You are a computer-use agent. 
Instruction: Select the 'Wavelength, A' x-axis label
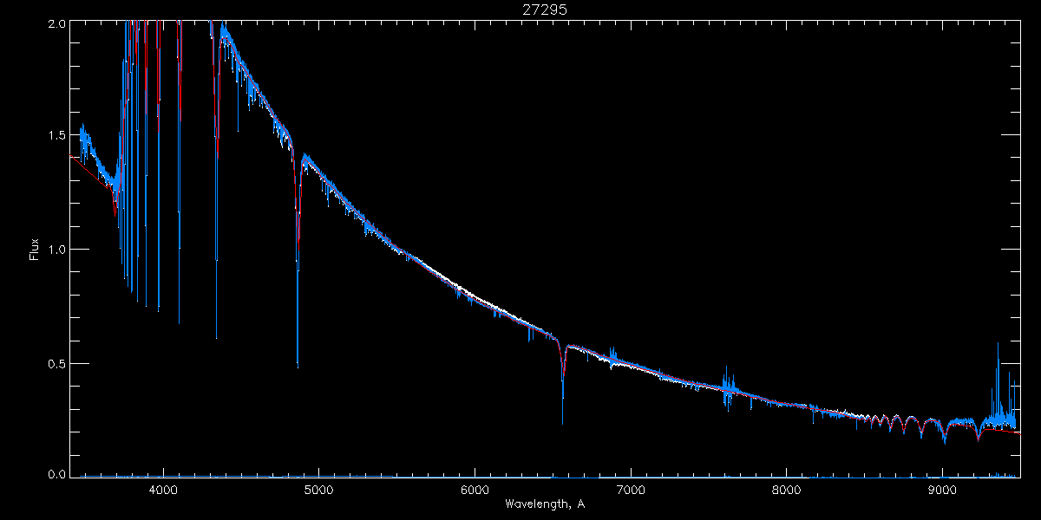(544, 504)
